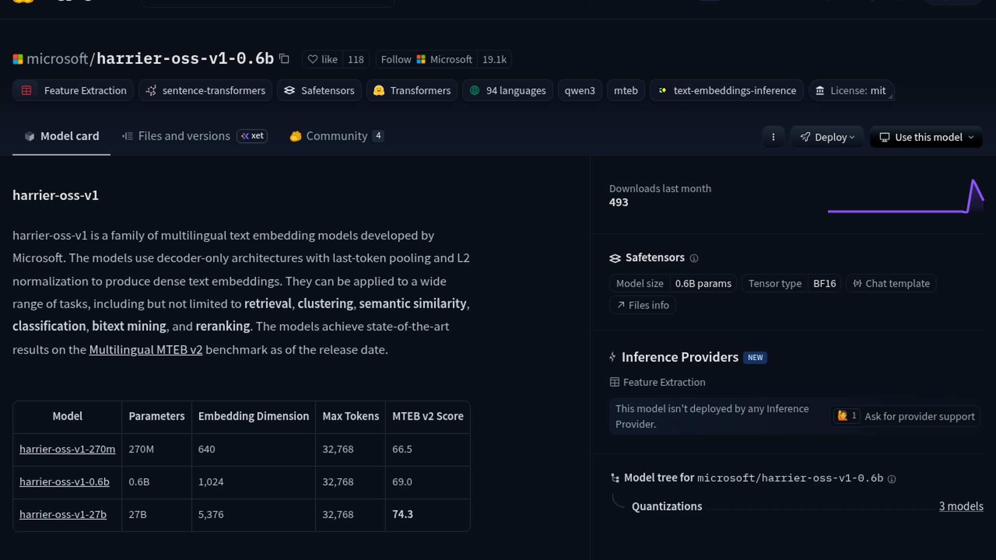Switch to Files and versions tab

coord(184,136)
